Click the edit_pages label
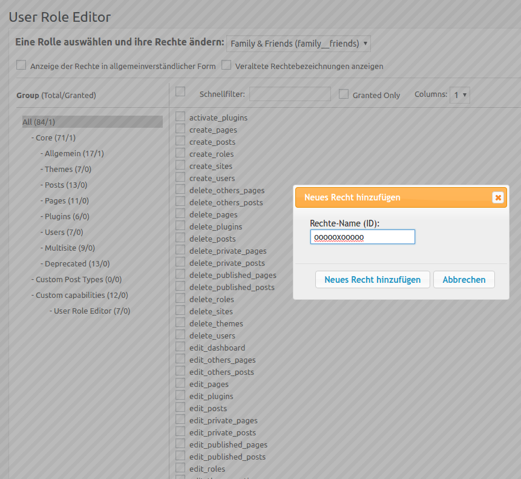521x479 pixels. (x=209, y=385)
